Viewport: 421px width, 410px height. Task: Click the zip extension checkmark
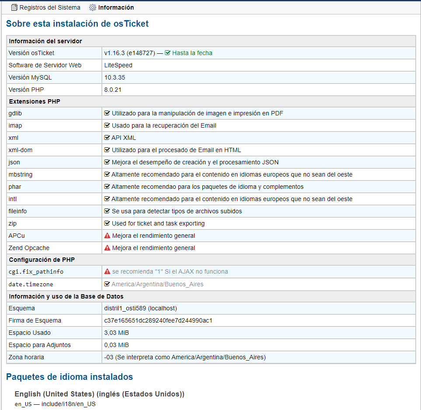pyautogui.click(x=107, y=223)
